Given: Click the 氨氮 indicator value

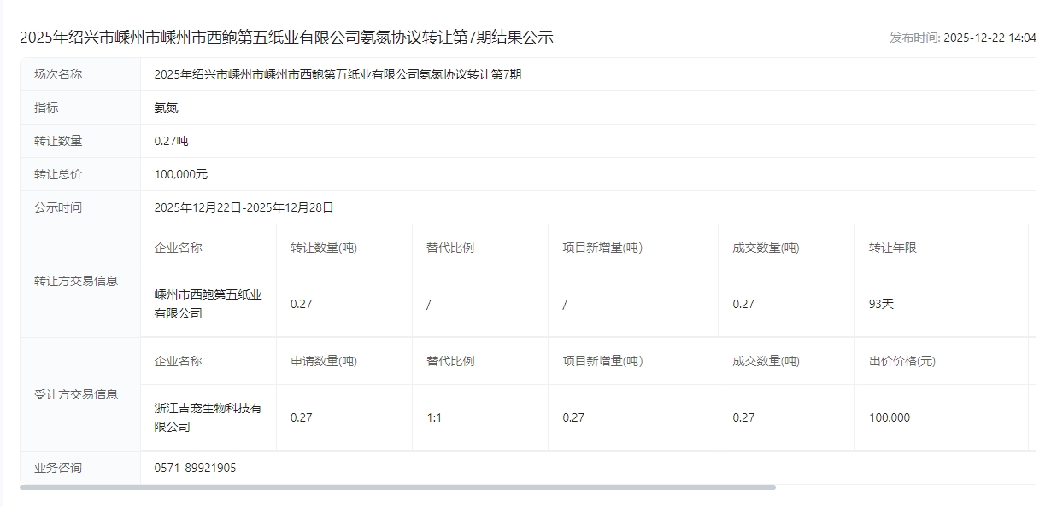Looking at the screenshot, I should click(166, 108).
